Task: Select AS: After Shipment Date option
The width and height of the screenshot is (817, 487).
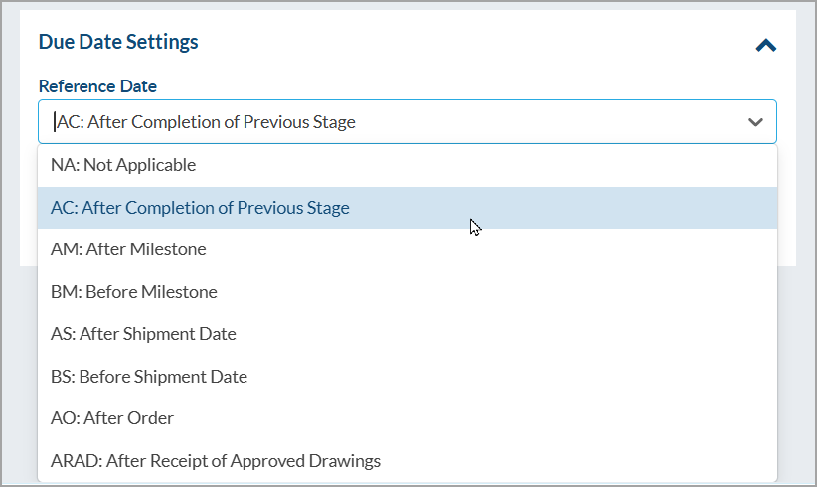Action: pos(143,334)
